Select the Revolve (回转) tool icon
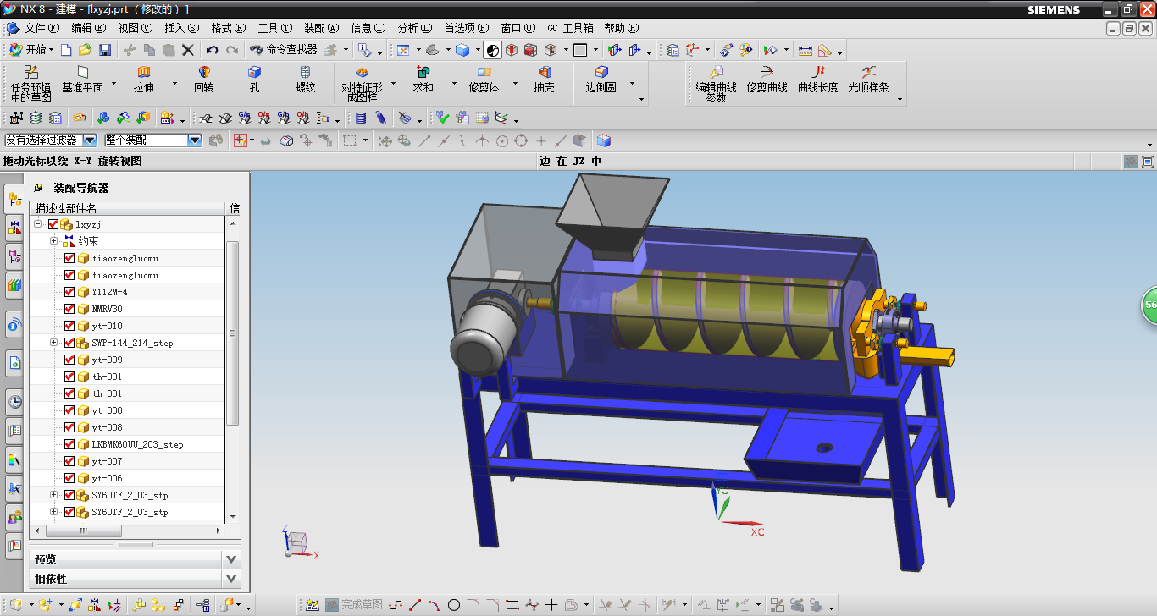This screenshot has height=616, width=1157. [203, 74]
